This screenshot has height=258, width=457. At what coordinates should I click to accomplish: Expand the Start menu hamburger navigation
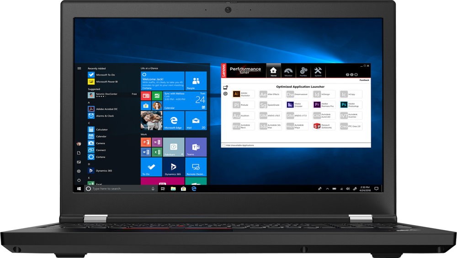pos(79,68)
